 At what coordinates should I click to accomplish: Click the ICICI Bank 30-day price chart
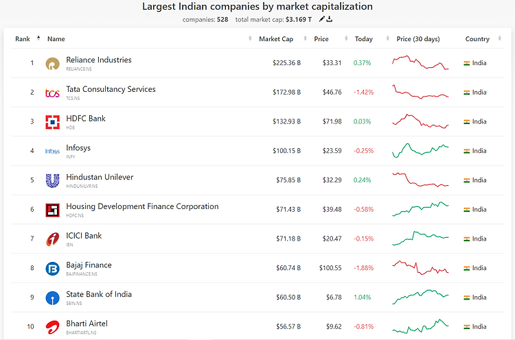click(x=420, y=238)
